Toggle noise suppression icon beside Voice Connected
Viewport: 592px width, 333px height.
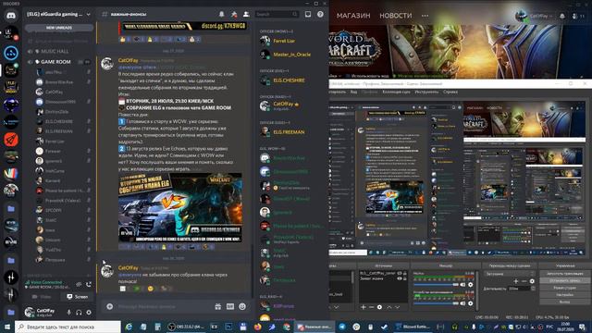point(79,284)
